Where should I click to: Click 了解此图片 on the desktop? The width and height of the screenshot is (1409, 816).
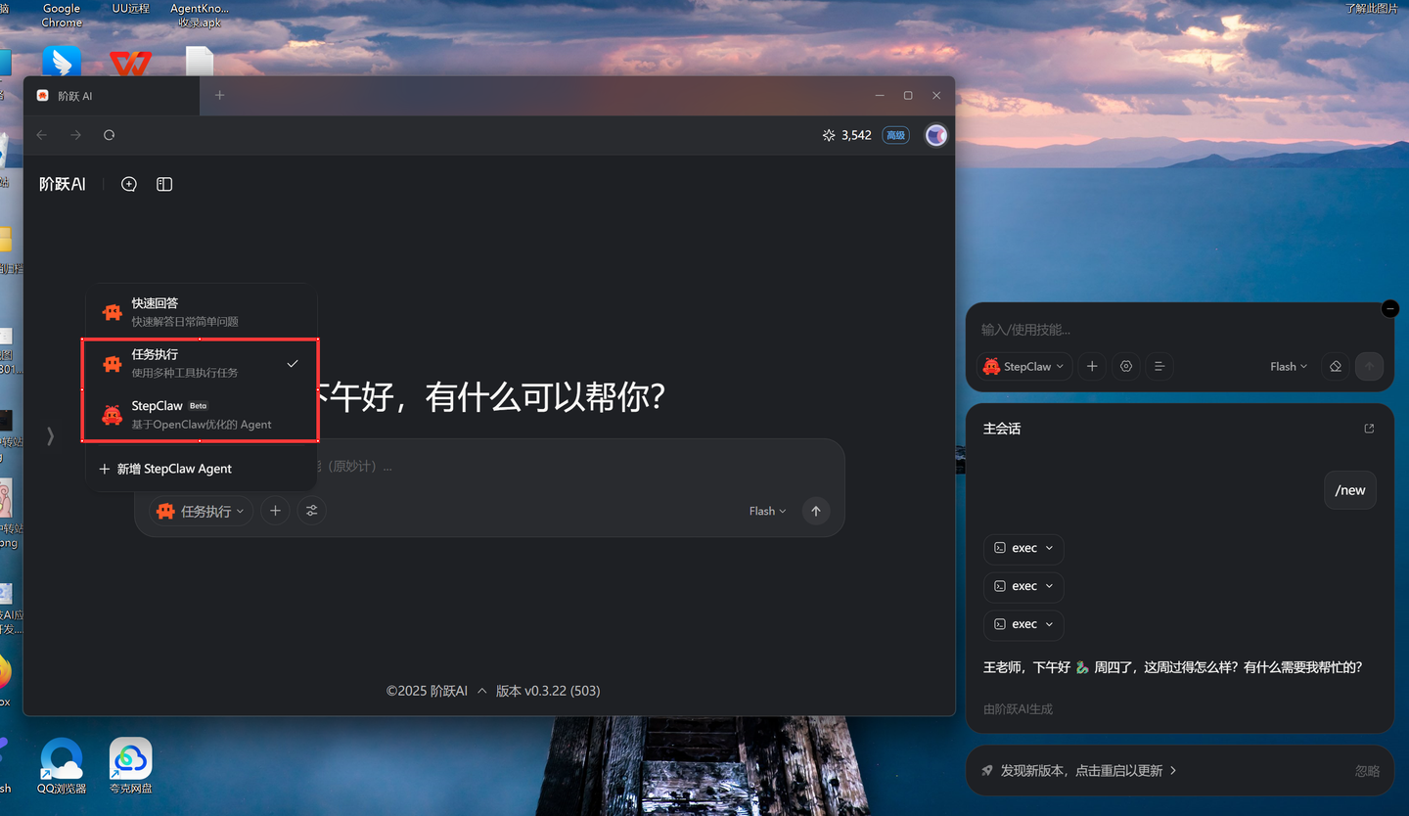coord(1372,8)
